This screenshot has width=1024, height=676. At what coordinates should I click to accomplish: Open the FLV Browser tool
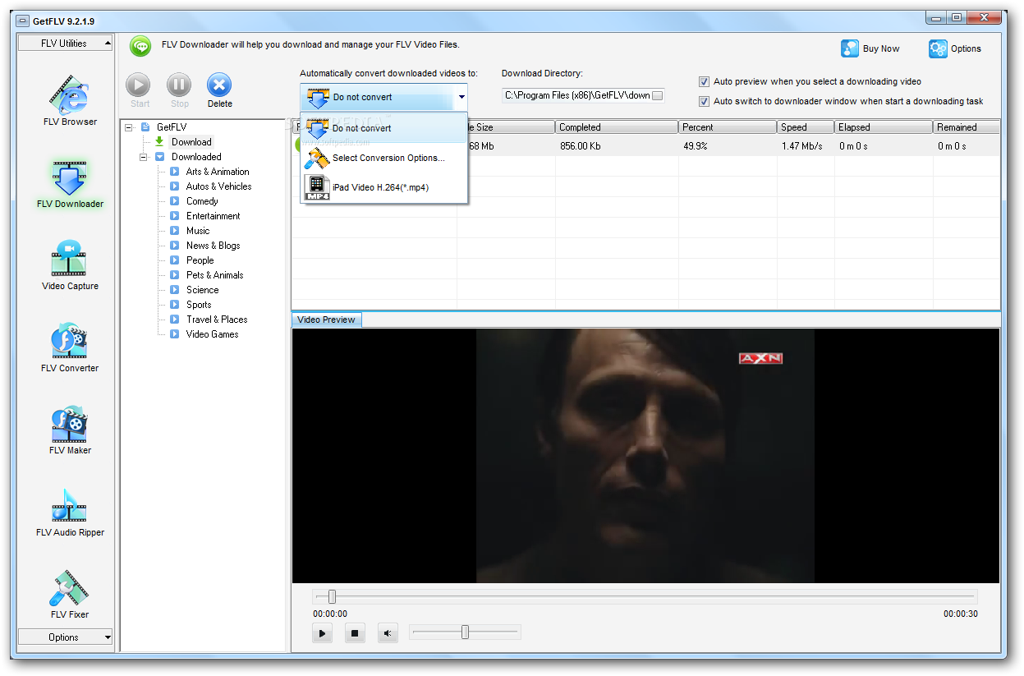(70, 100)
